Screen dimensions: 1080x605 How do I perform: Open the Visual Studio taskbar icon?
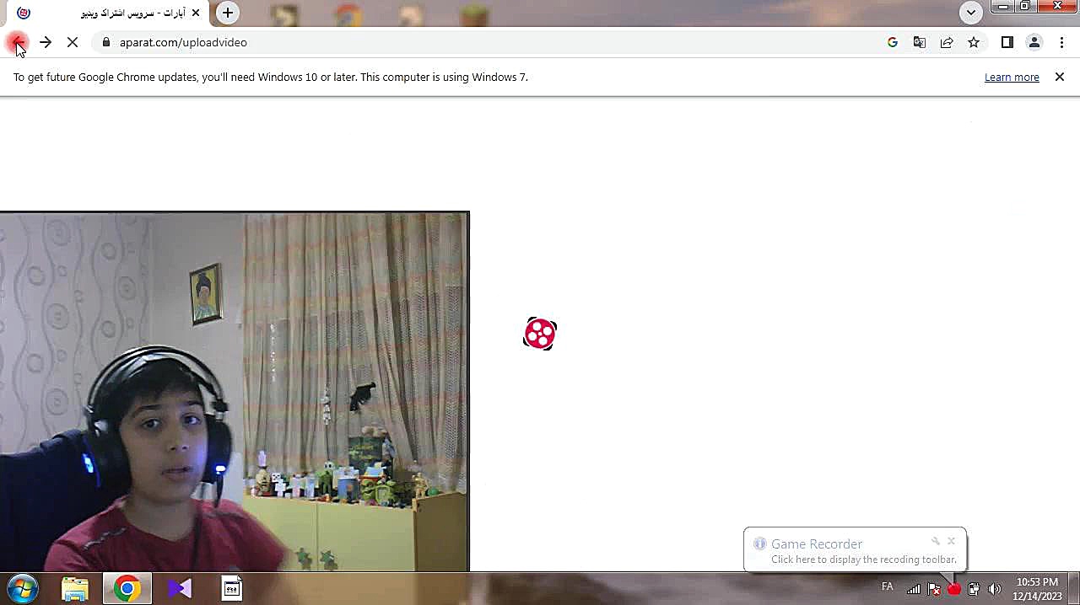(180, 588)
